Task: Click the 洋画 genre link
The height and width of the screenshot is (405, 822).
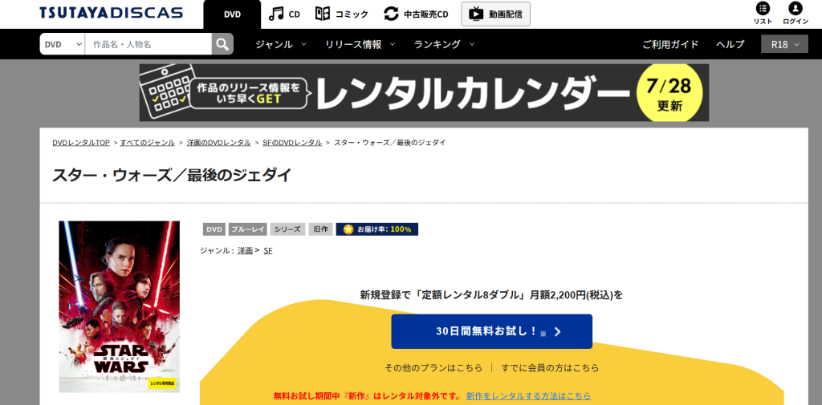Action: 245,250
